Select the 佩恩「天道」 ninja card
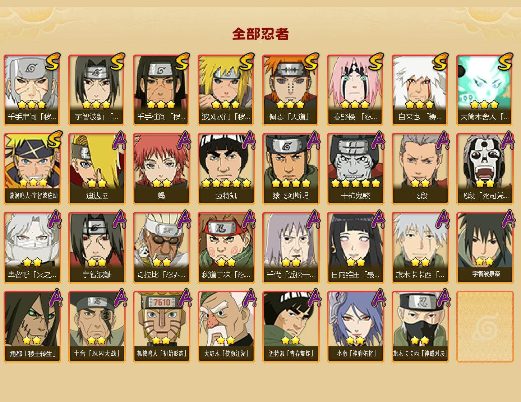The width and height of the screenshot is (521, 402). (291, 90)
